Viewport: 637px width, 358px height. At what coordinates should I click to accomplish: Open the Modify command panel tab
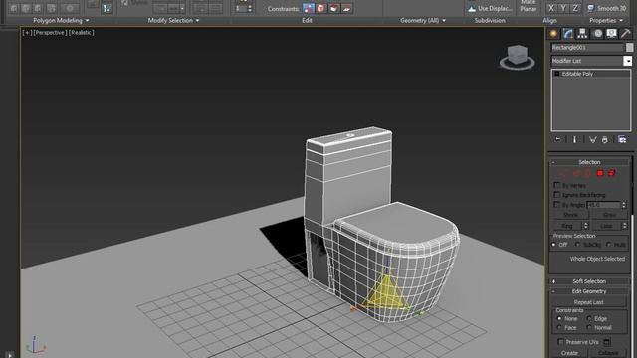568,33
